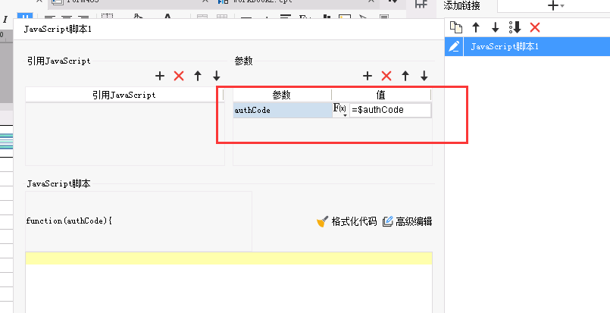Sort the links list in right panel

click(x=515, y=27)
